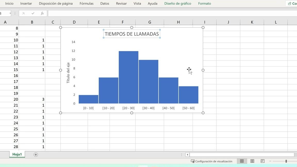Adjust the zoom slider in status bar
Screen dimensions: 297x167
click(286, 161)
